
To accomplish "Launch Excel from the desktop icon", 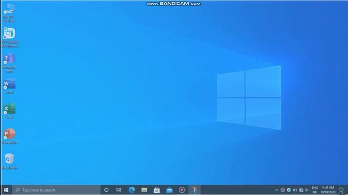I will click(x=9, y=111).
